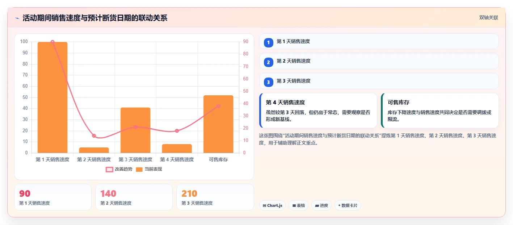Open the 第 4 天销售速度 info card

point(318,111)
